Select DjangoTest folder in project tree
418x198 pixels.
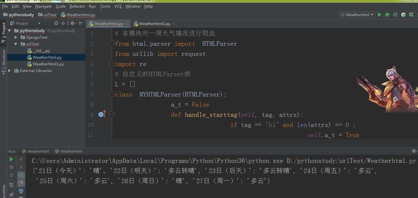tap(37, 38)
